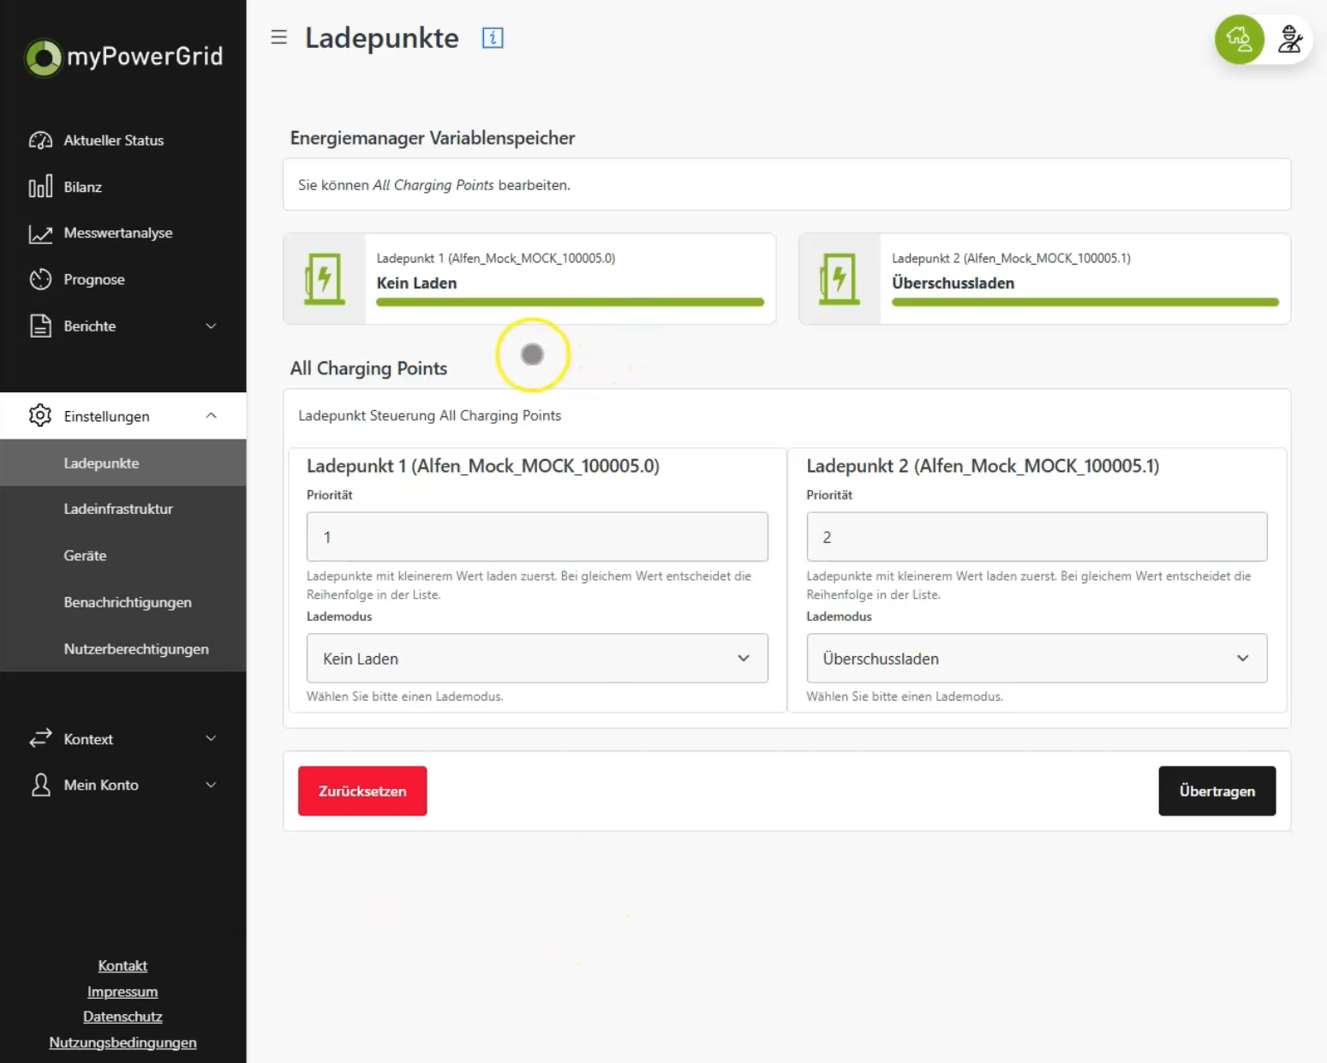Click the red Zurücksetzen button
The width and height of the screenshot is (1327, 1063).
pos(362,791)
